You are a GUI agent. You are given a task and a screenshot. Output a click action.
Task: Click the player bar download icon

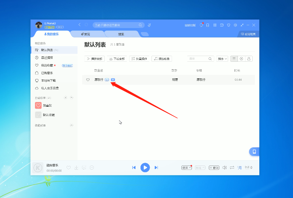click(x=76, y=167)
